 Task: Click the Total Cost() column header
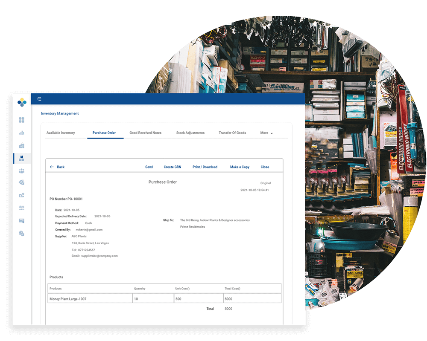[x=232, y=289]
